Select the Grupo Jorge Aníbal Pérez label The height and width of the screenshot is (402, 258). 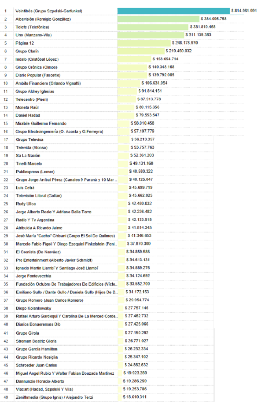click(67, 180)
